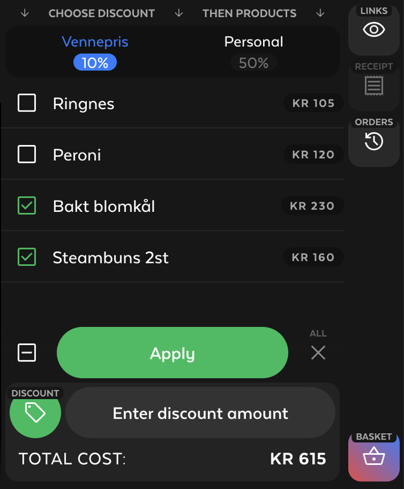
Task: Toggle the partial select-all checkbox
Action: pyautogui.click(x=26, y=352)
